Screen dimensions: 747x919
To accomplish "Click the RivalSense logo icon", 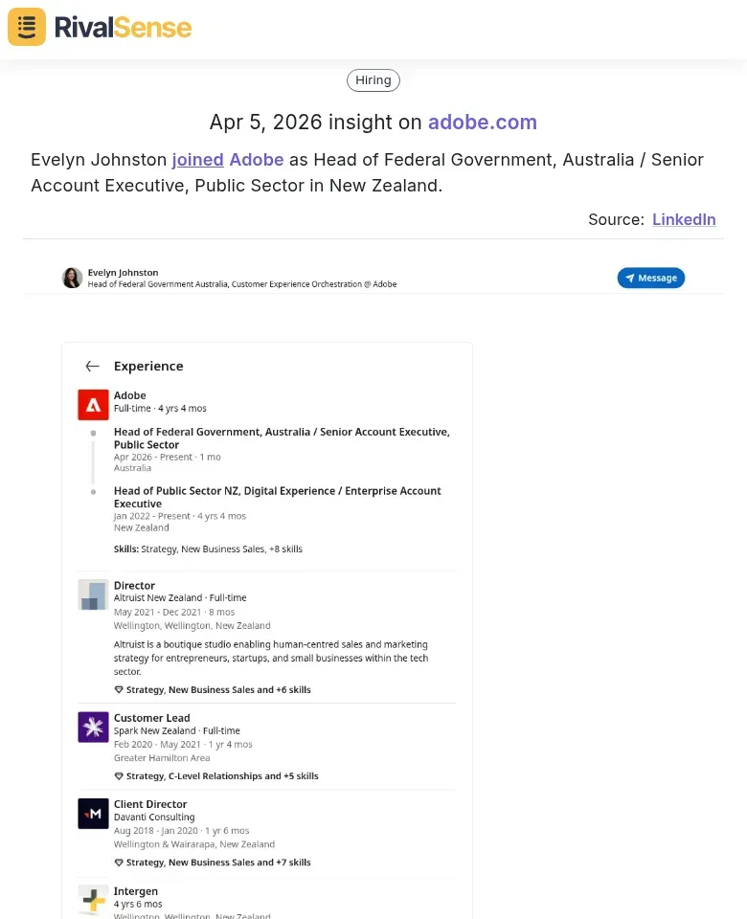I will point(26,27).
